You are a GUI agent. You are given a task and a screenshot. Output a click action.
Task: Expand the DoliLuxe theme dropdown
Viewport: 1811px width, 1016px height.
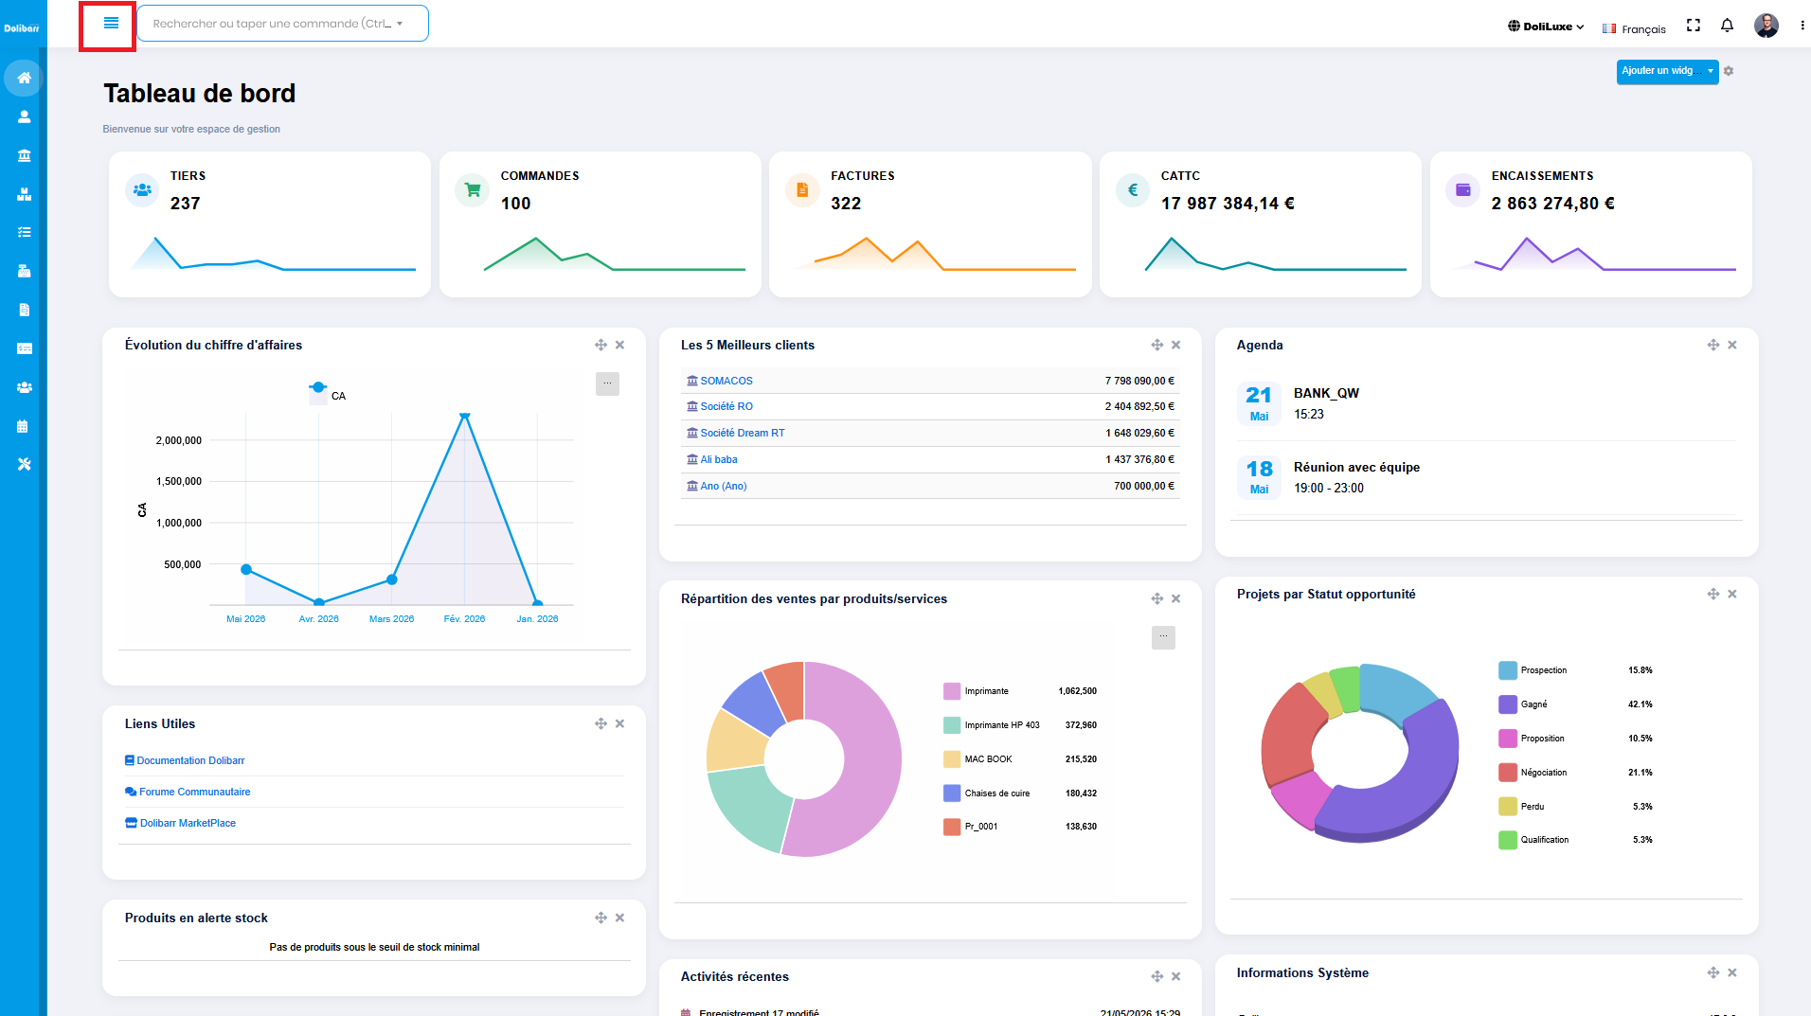coord(1546,27)
